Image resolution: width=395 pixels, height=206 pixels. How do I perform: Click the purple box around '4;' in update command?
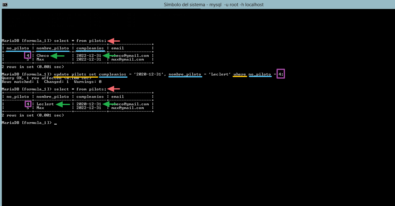pos(281,74)
